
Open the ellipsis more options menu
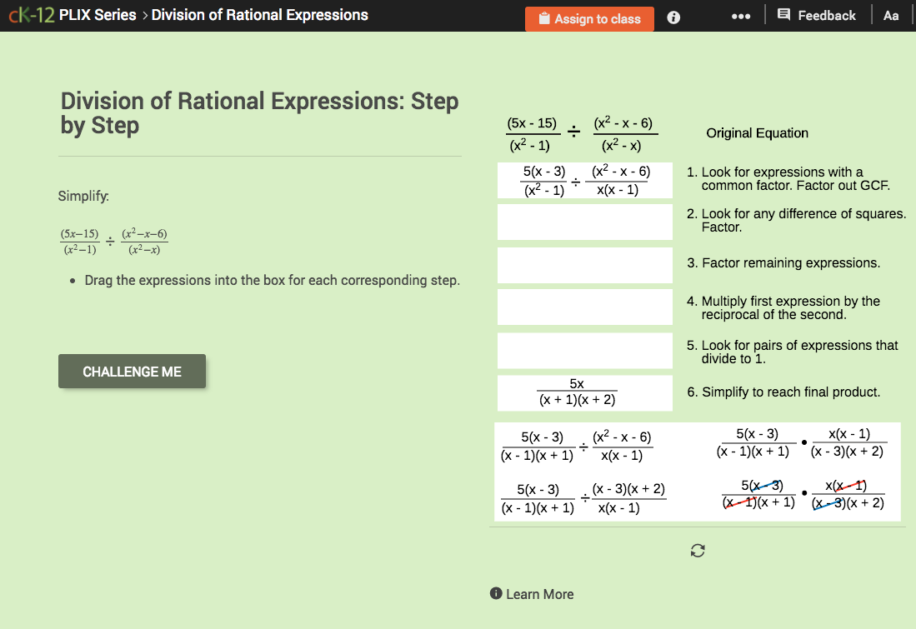point(741,15)
